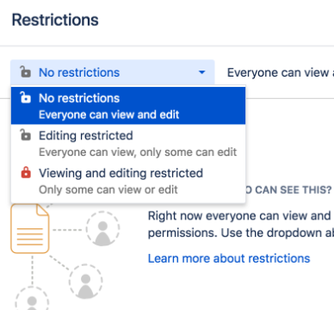Choose Editing restricted option
Screen dimensions: 334x310
(128, 143)
